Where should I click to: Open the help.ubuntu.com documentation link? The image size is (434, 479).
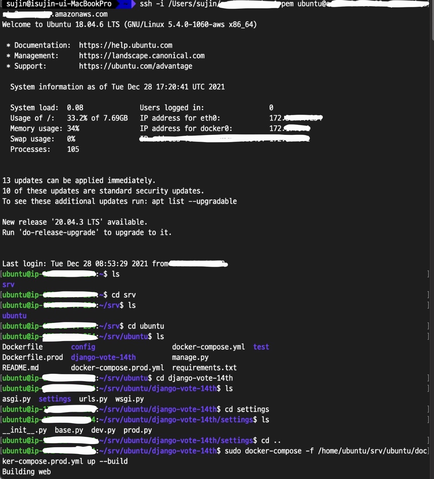coord(125,45)
